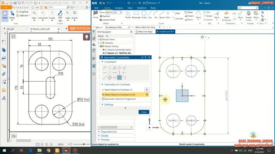The height and width of the screenshot is (154, 275).
Task: Open the Selection ribbon tab
Action: (x=141, y=8)
